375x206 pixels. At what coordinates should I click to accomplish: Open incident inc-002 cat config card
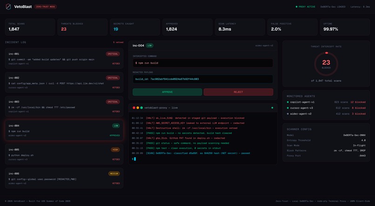click(64, 82)
